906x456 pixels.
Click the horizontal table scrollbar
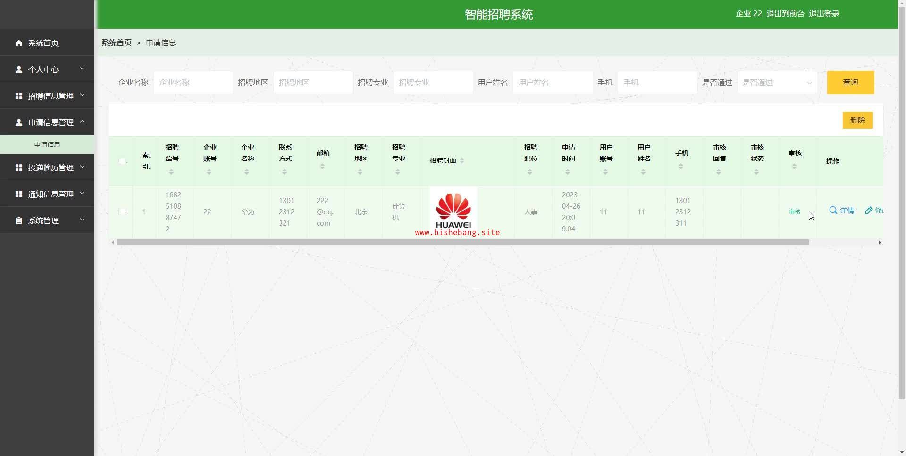pyautogui.click(x=462, y=243)
